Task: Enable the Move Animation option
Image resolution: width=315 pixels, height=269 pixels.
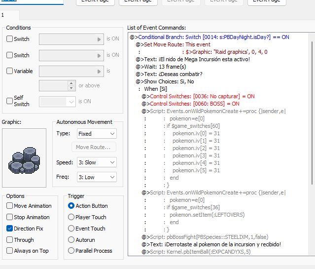Action: click(x=10, y=206)
